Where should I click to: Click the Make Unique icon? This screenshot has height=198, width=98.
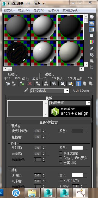[46, 84]
